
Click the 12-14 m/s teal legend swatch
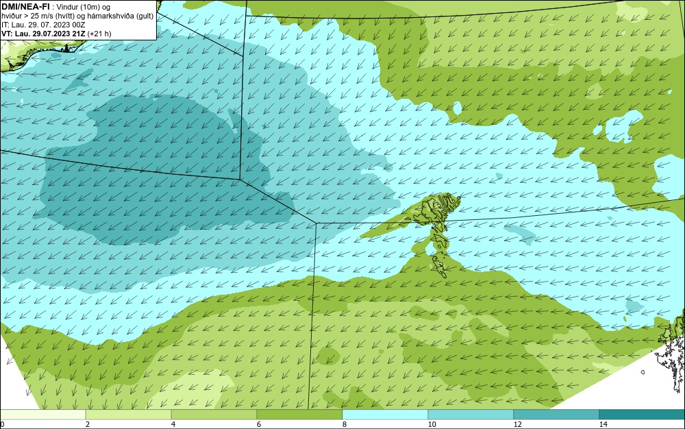click(556, 415)
